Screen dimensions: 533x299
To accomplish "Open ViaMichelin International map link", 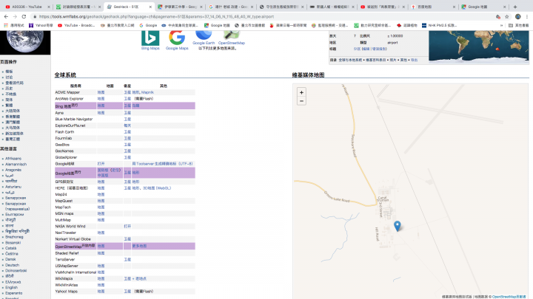I will [x=101, y=272].
